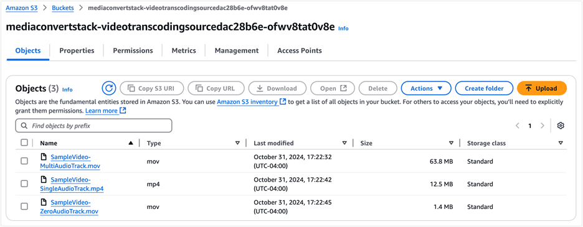
Task: Check the SampleVideo-SingleAudioTrack.mp4 row checkbox
Action: point(24,183)
